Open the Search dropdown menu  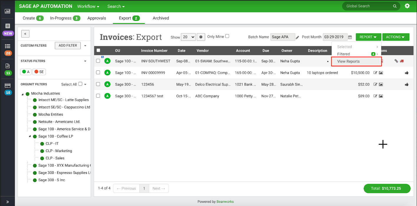[x=116, y=6]
